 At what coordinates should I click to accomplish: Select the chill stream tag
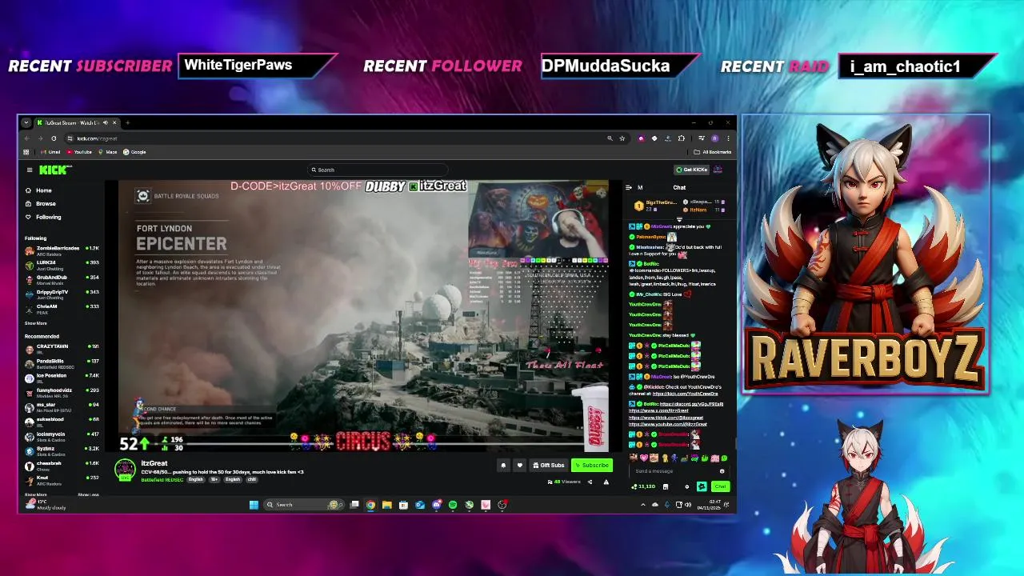pos(252,479)
